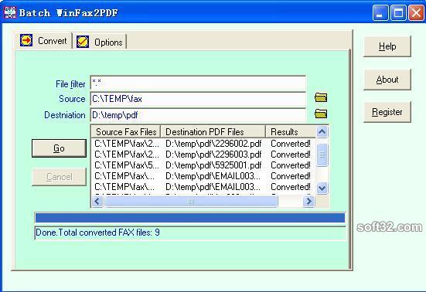
Task: Click the Convert tab arrow icon
Action: point(26,40)
